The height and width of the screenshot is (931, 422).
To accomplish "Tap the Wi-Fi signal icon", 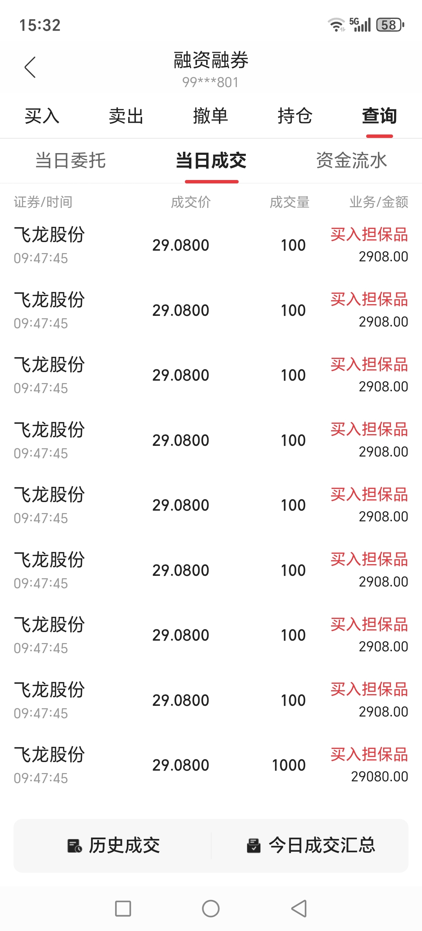I will [x=336, y=24].
